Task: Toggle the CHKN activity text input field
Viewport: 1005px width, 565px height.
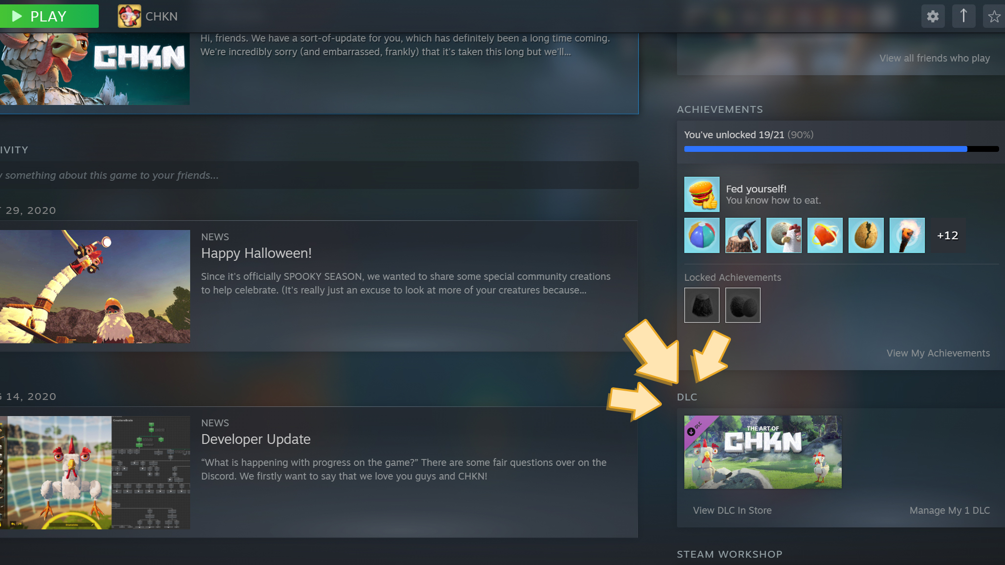Action: [x=318, y=174]
